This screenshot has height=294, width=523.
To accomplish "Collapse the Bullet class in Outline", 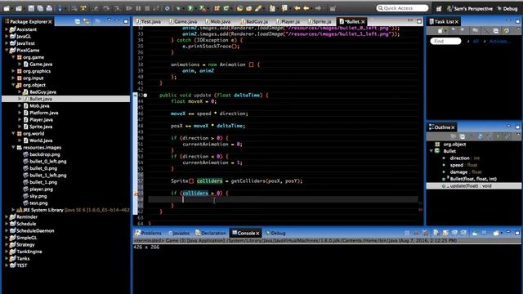I will 431,151.
